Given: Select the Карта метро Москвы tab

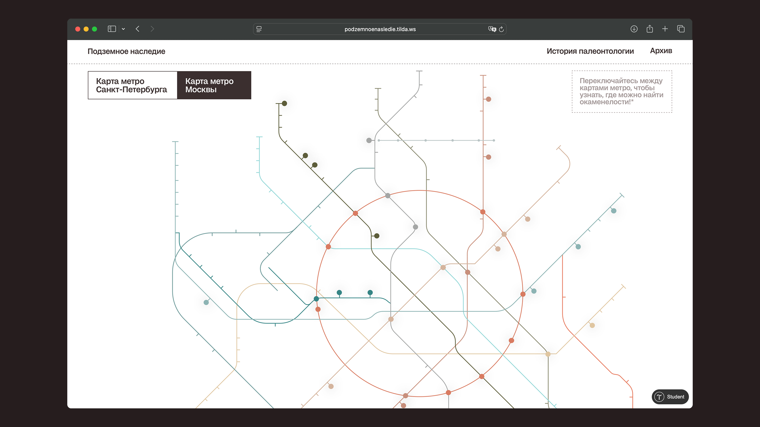Looking at the screenshot, I should pos(214,85).
